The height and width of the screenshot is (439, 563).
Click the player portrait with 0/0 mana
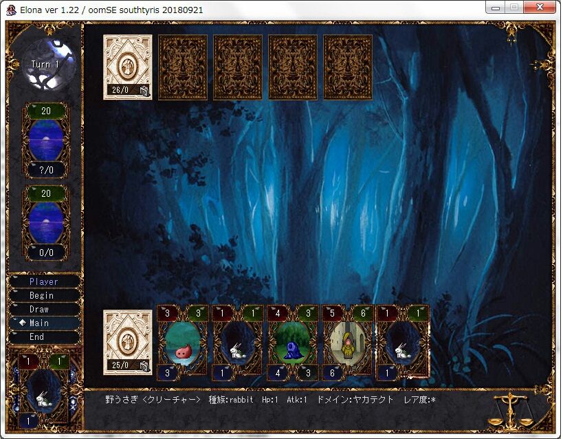(46, 223)
